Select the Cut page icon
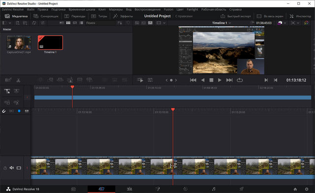Image resolution: width=315 pixels, height=193 pixels. pyautogui.click(x=101, y=189)
